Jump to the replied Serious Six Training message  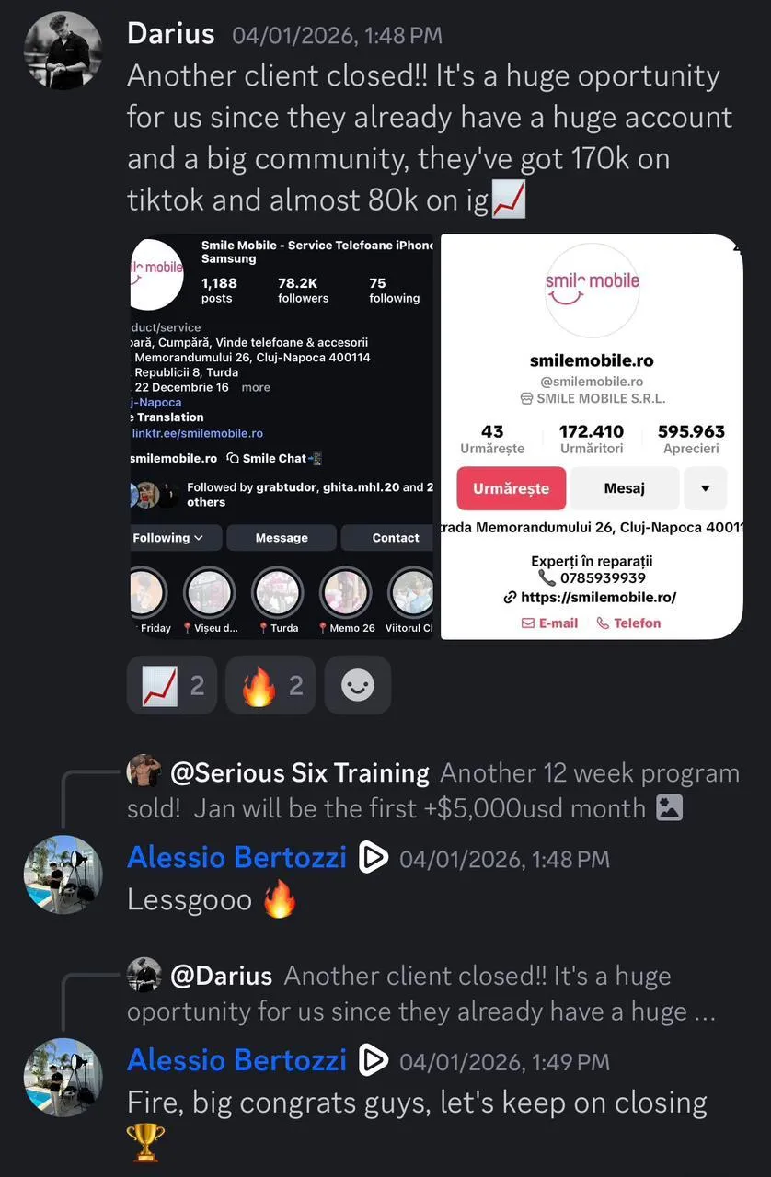pos(432,791)
